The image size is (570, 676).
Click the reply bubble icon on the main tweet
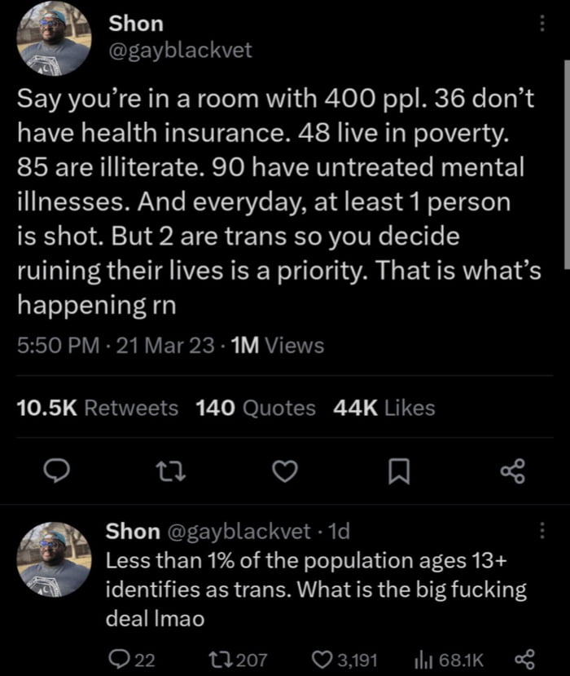pos(56,471)
